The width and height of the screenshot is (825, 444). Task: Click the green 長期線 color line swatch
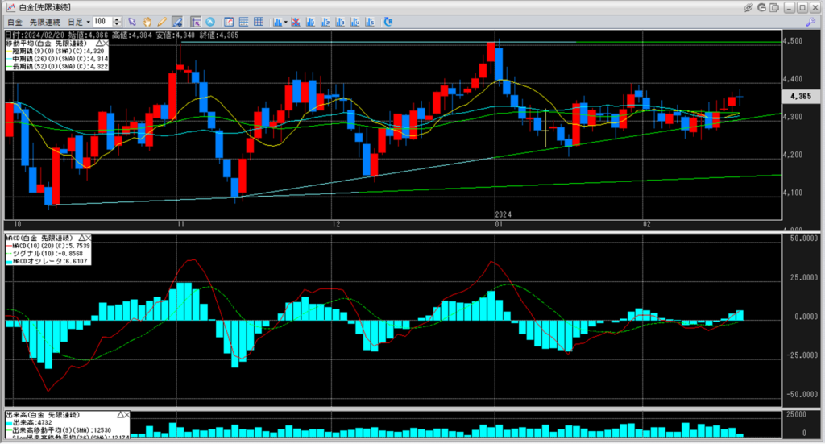point(9,68)
